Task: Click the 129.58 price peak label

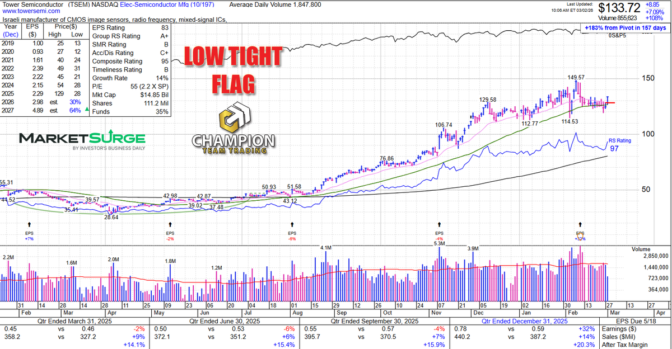Action: tap(487, 100)
